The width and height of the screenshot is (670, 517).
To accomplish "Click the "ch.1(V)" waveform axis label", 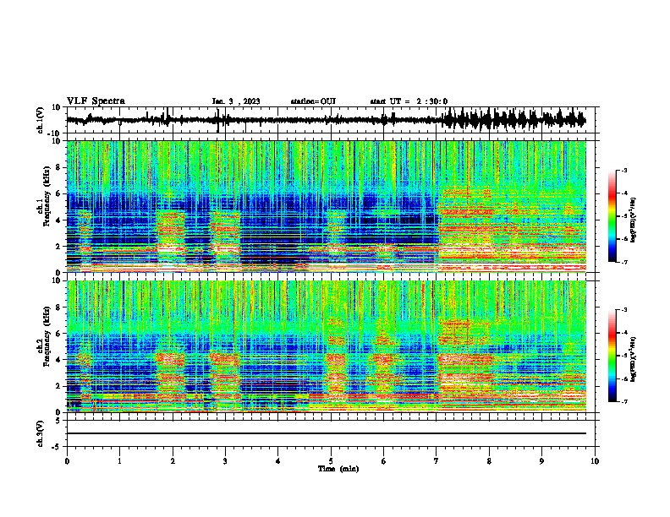I will click(41, 120).
